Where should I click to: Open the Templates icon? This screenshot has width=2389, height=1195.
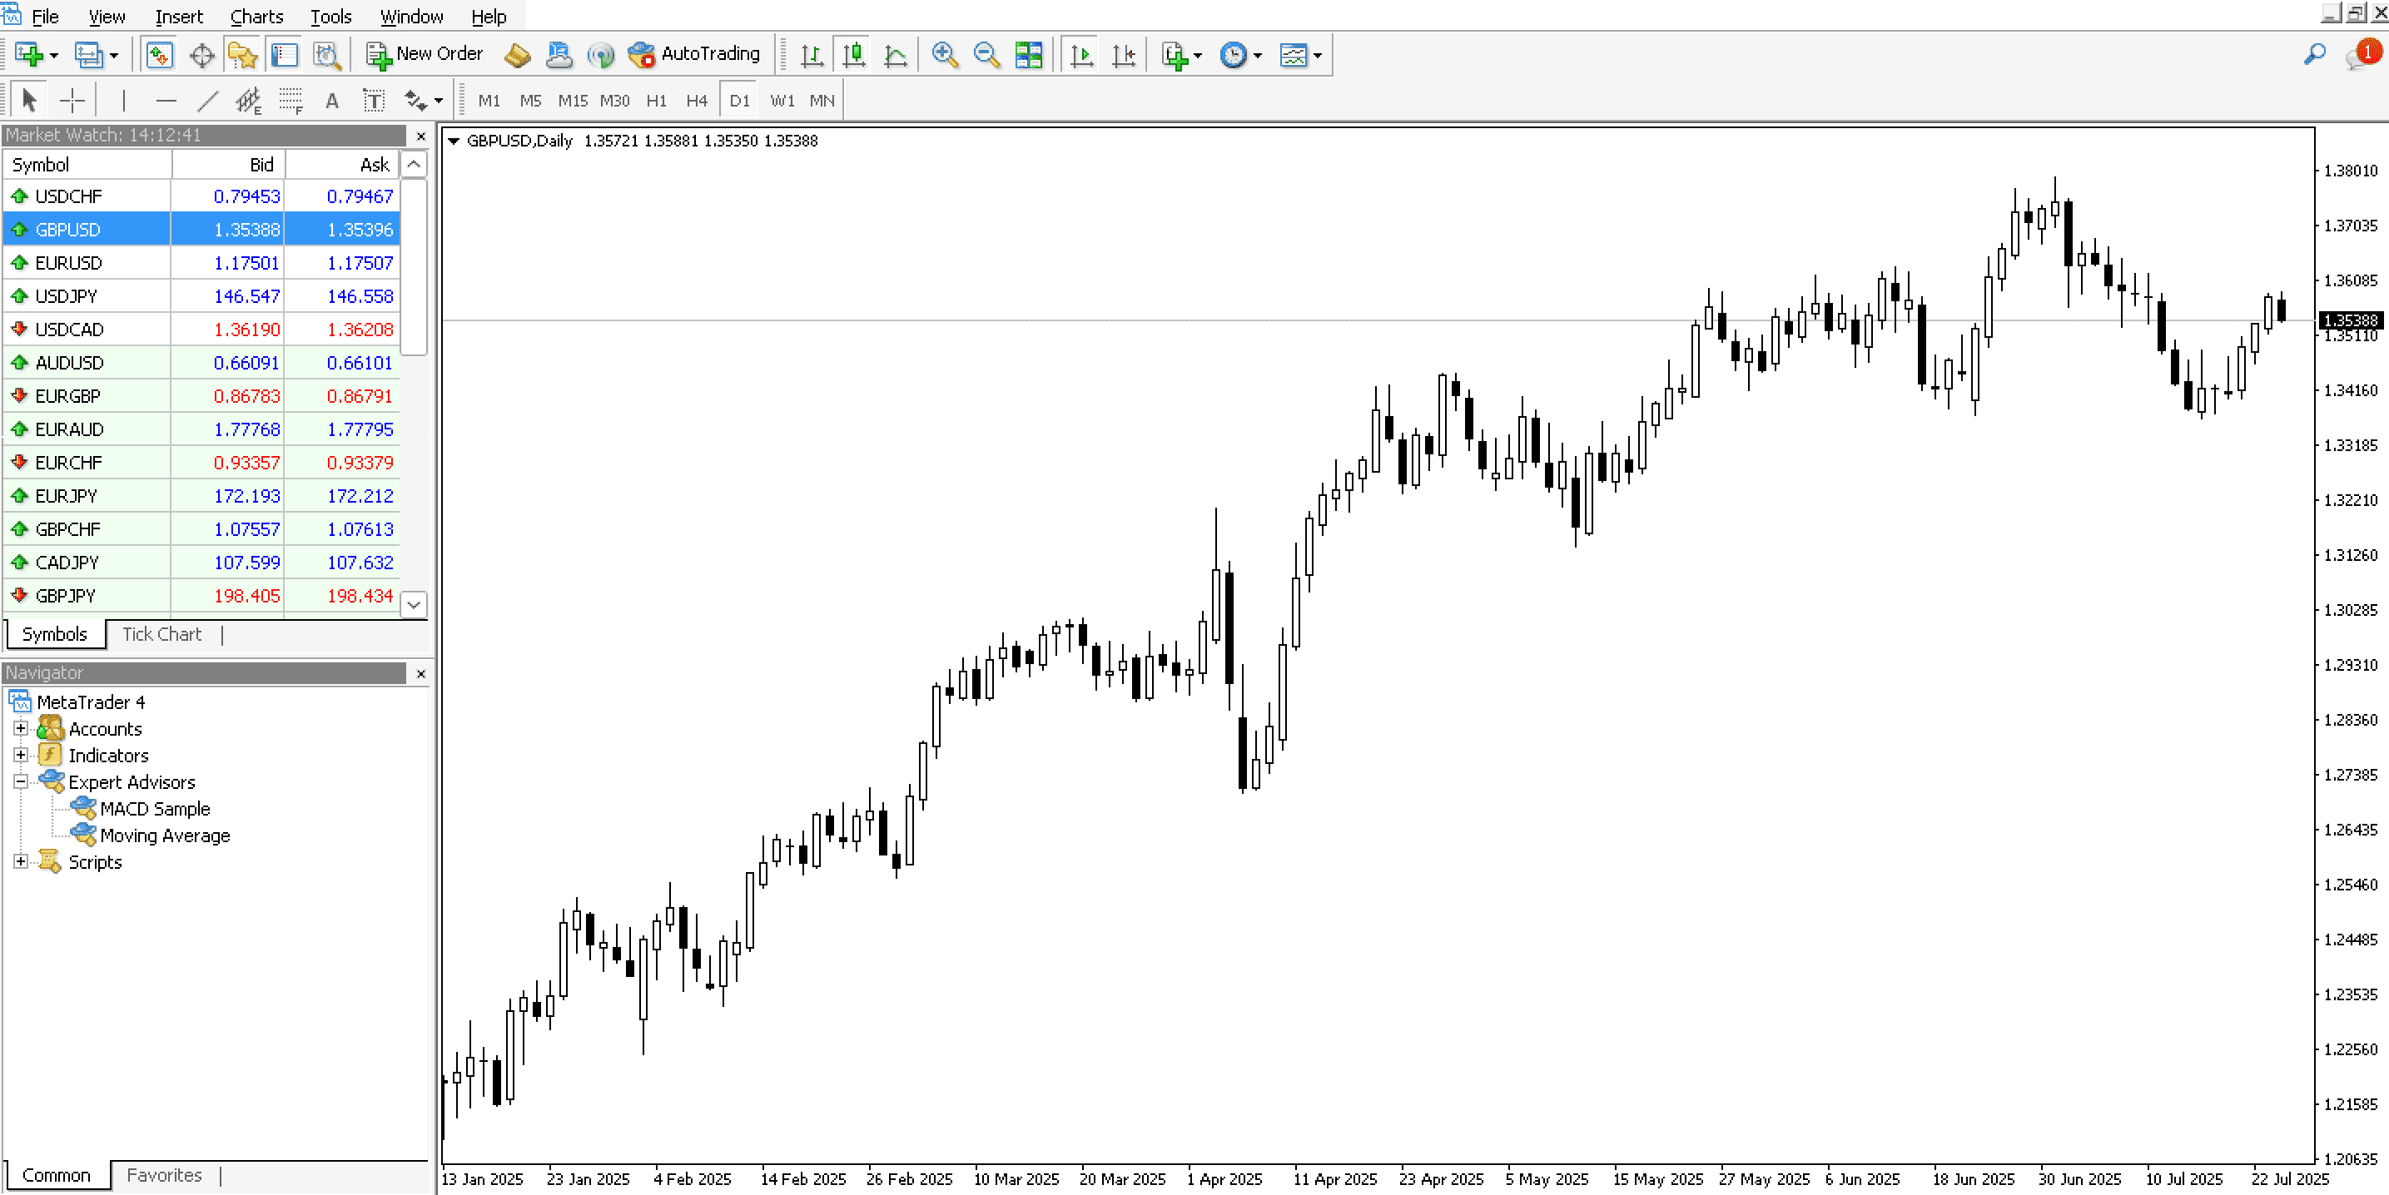click(1293, 55)
